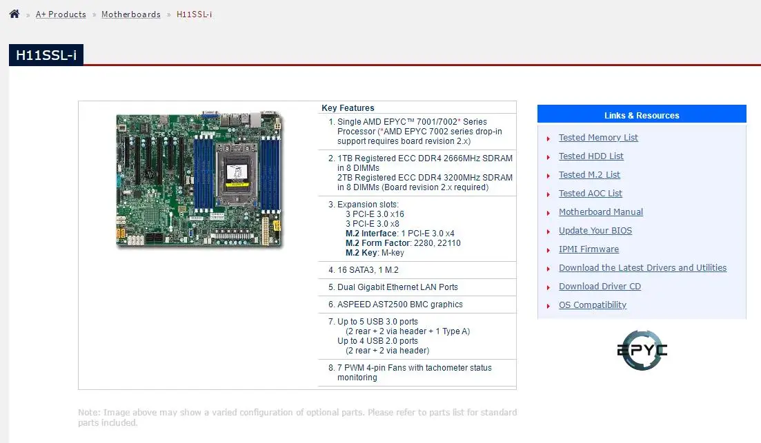Open the Tested AOC List link
The height and width of the screenshot is (443, 761).
pos(590,194)
